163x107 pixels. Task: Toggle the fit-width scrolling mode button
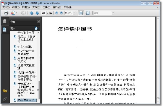point(81,13)
